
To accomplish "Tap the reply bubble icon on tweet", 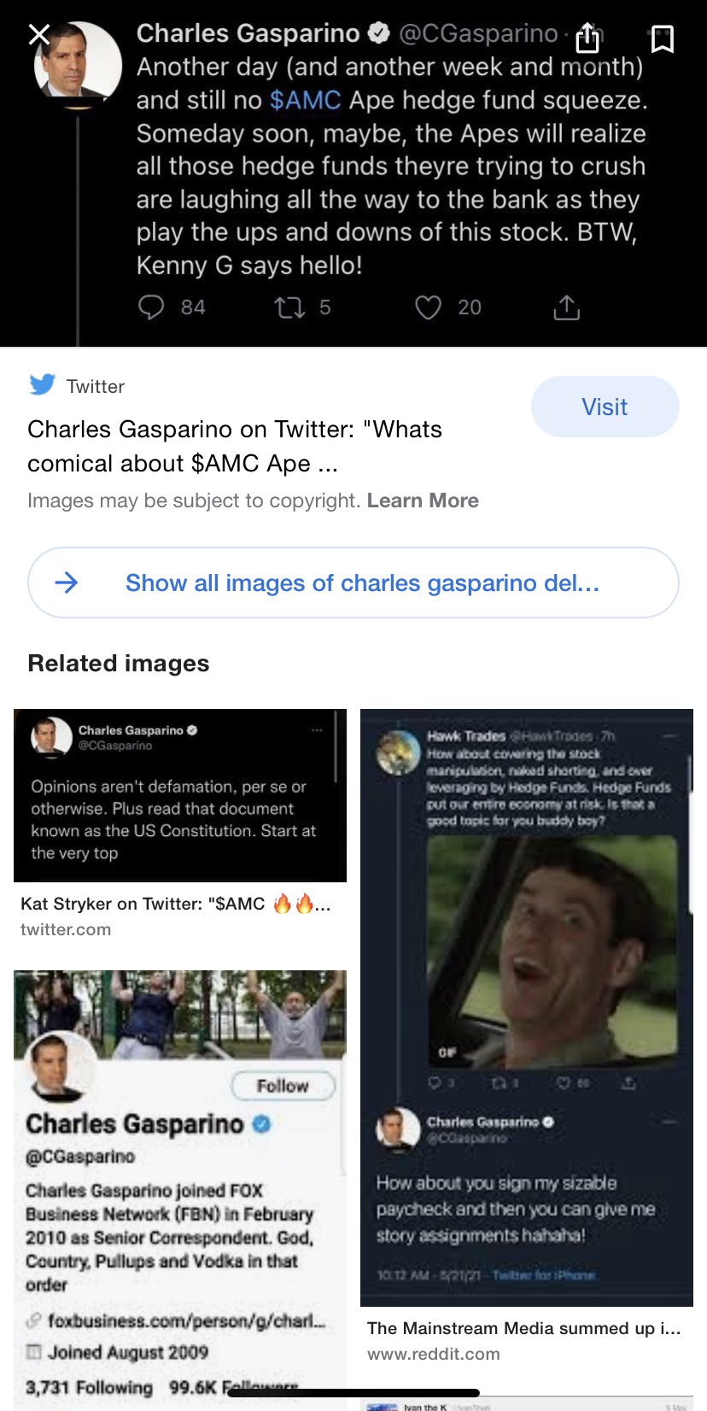I will [x=151, y=307].
